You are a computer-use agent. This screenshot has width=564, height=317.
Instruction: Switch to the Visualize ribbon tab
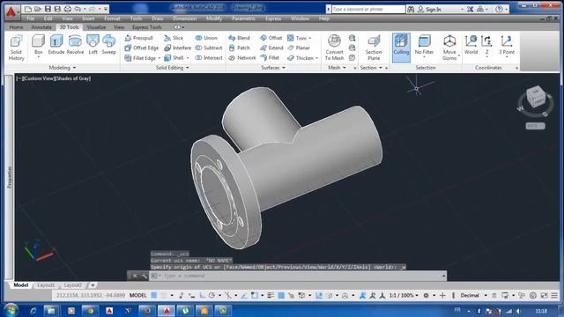tap(96, 27)
